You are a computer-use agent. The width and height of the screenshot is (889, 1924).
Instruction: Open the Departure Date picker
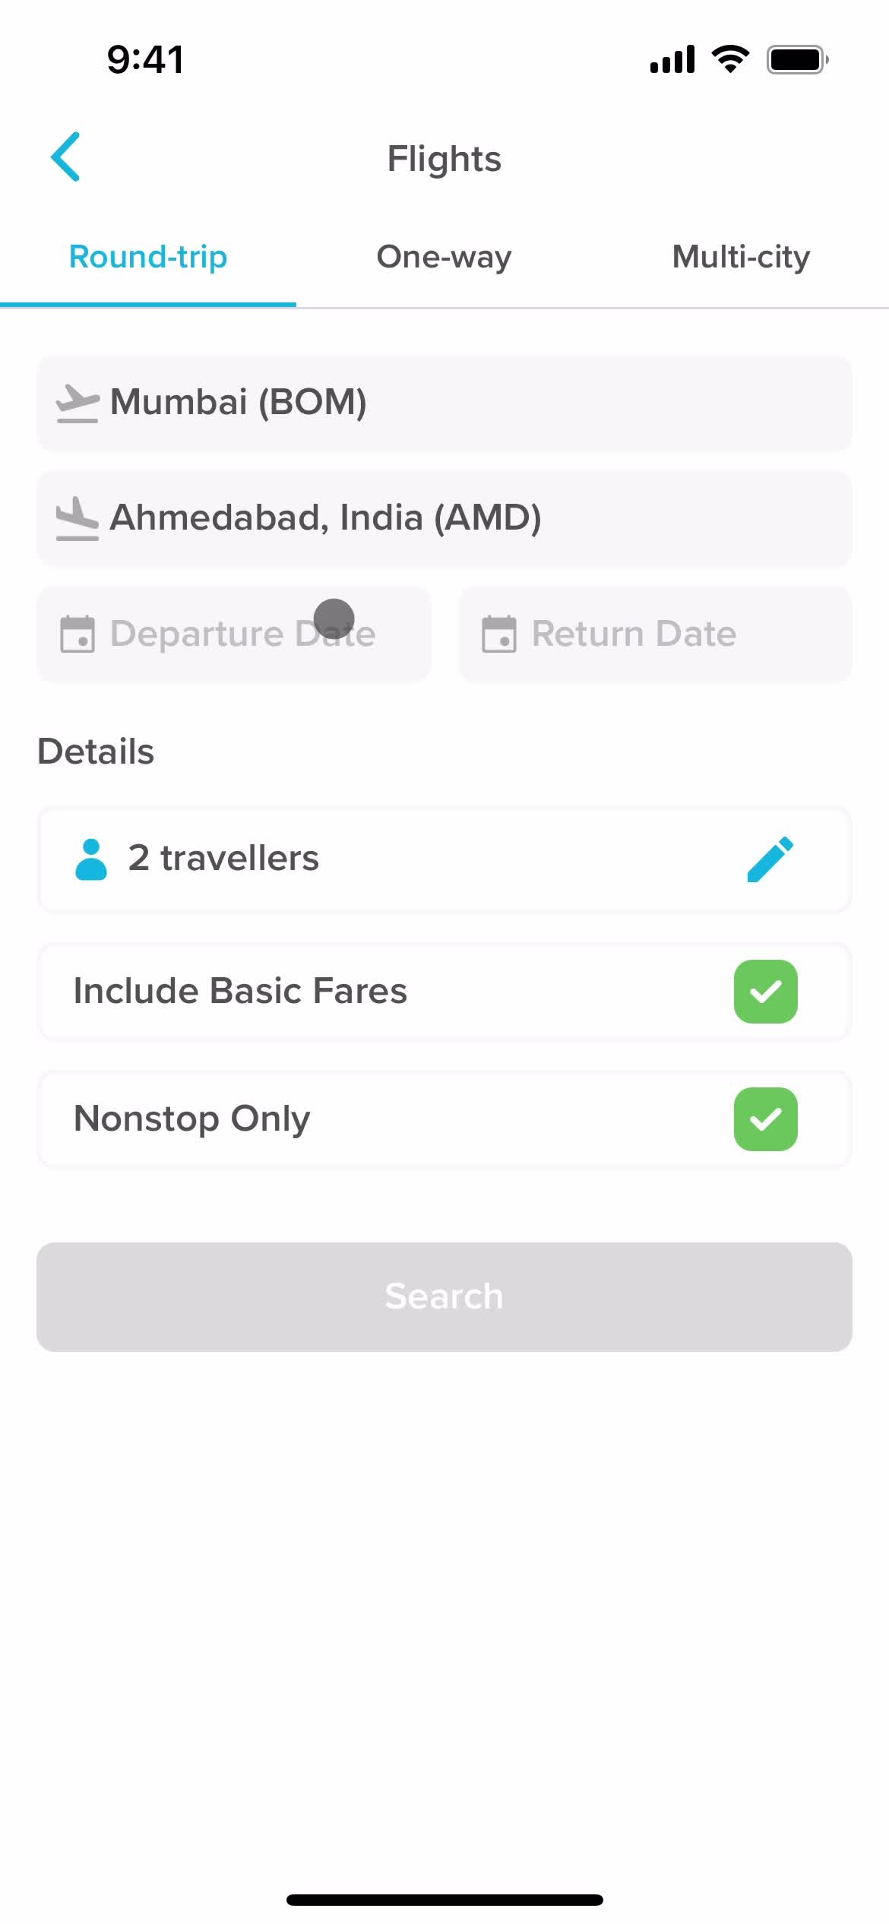[x=234, y=634]
